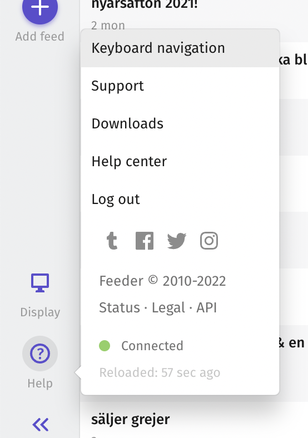
Task: Click the Reloaded 57 sec ago text
Action: [160, 372]
